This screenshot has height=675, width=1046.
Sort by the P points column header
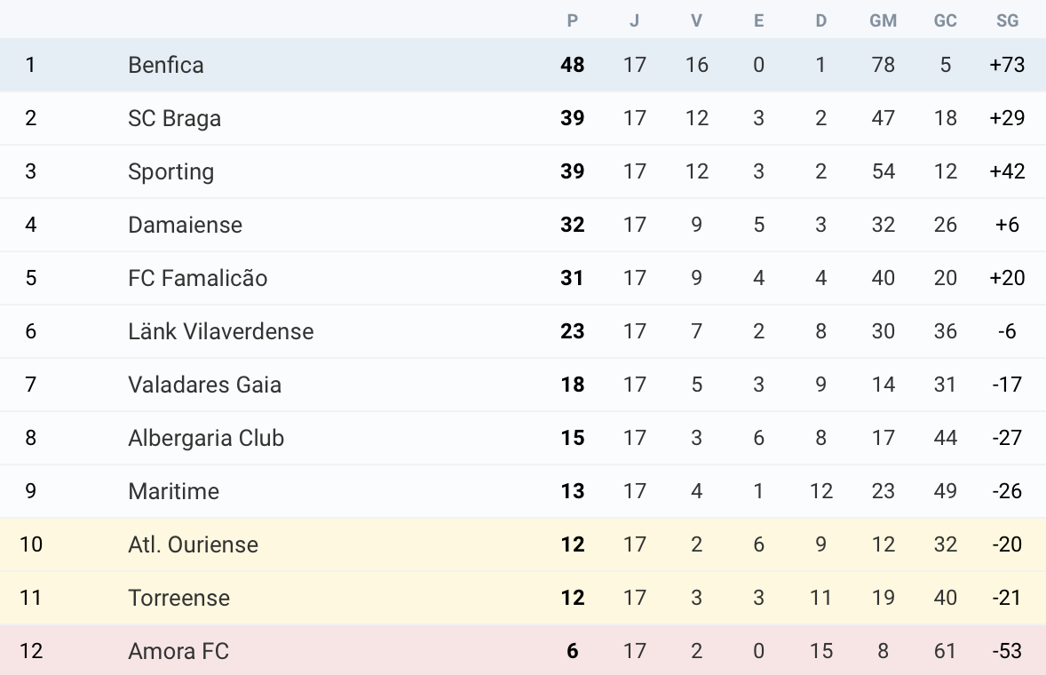pyautogui.click(x=573, y=20)
